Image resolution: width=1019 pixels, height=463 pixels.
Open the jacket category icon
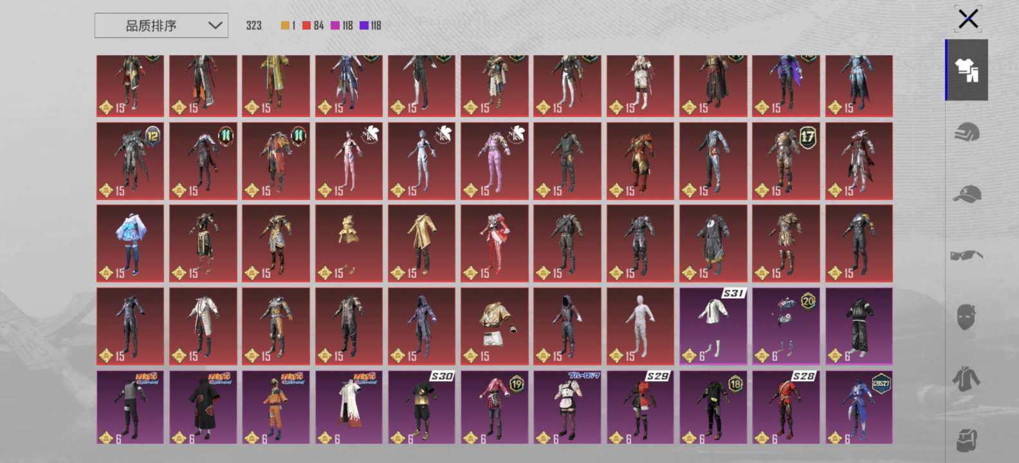(967, 379)
